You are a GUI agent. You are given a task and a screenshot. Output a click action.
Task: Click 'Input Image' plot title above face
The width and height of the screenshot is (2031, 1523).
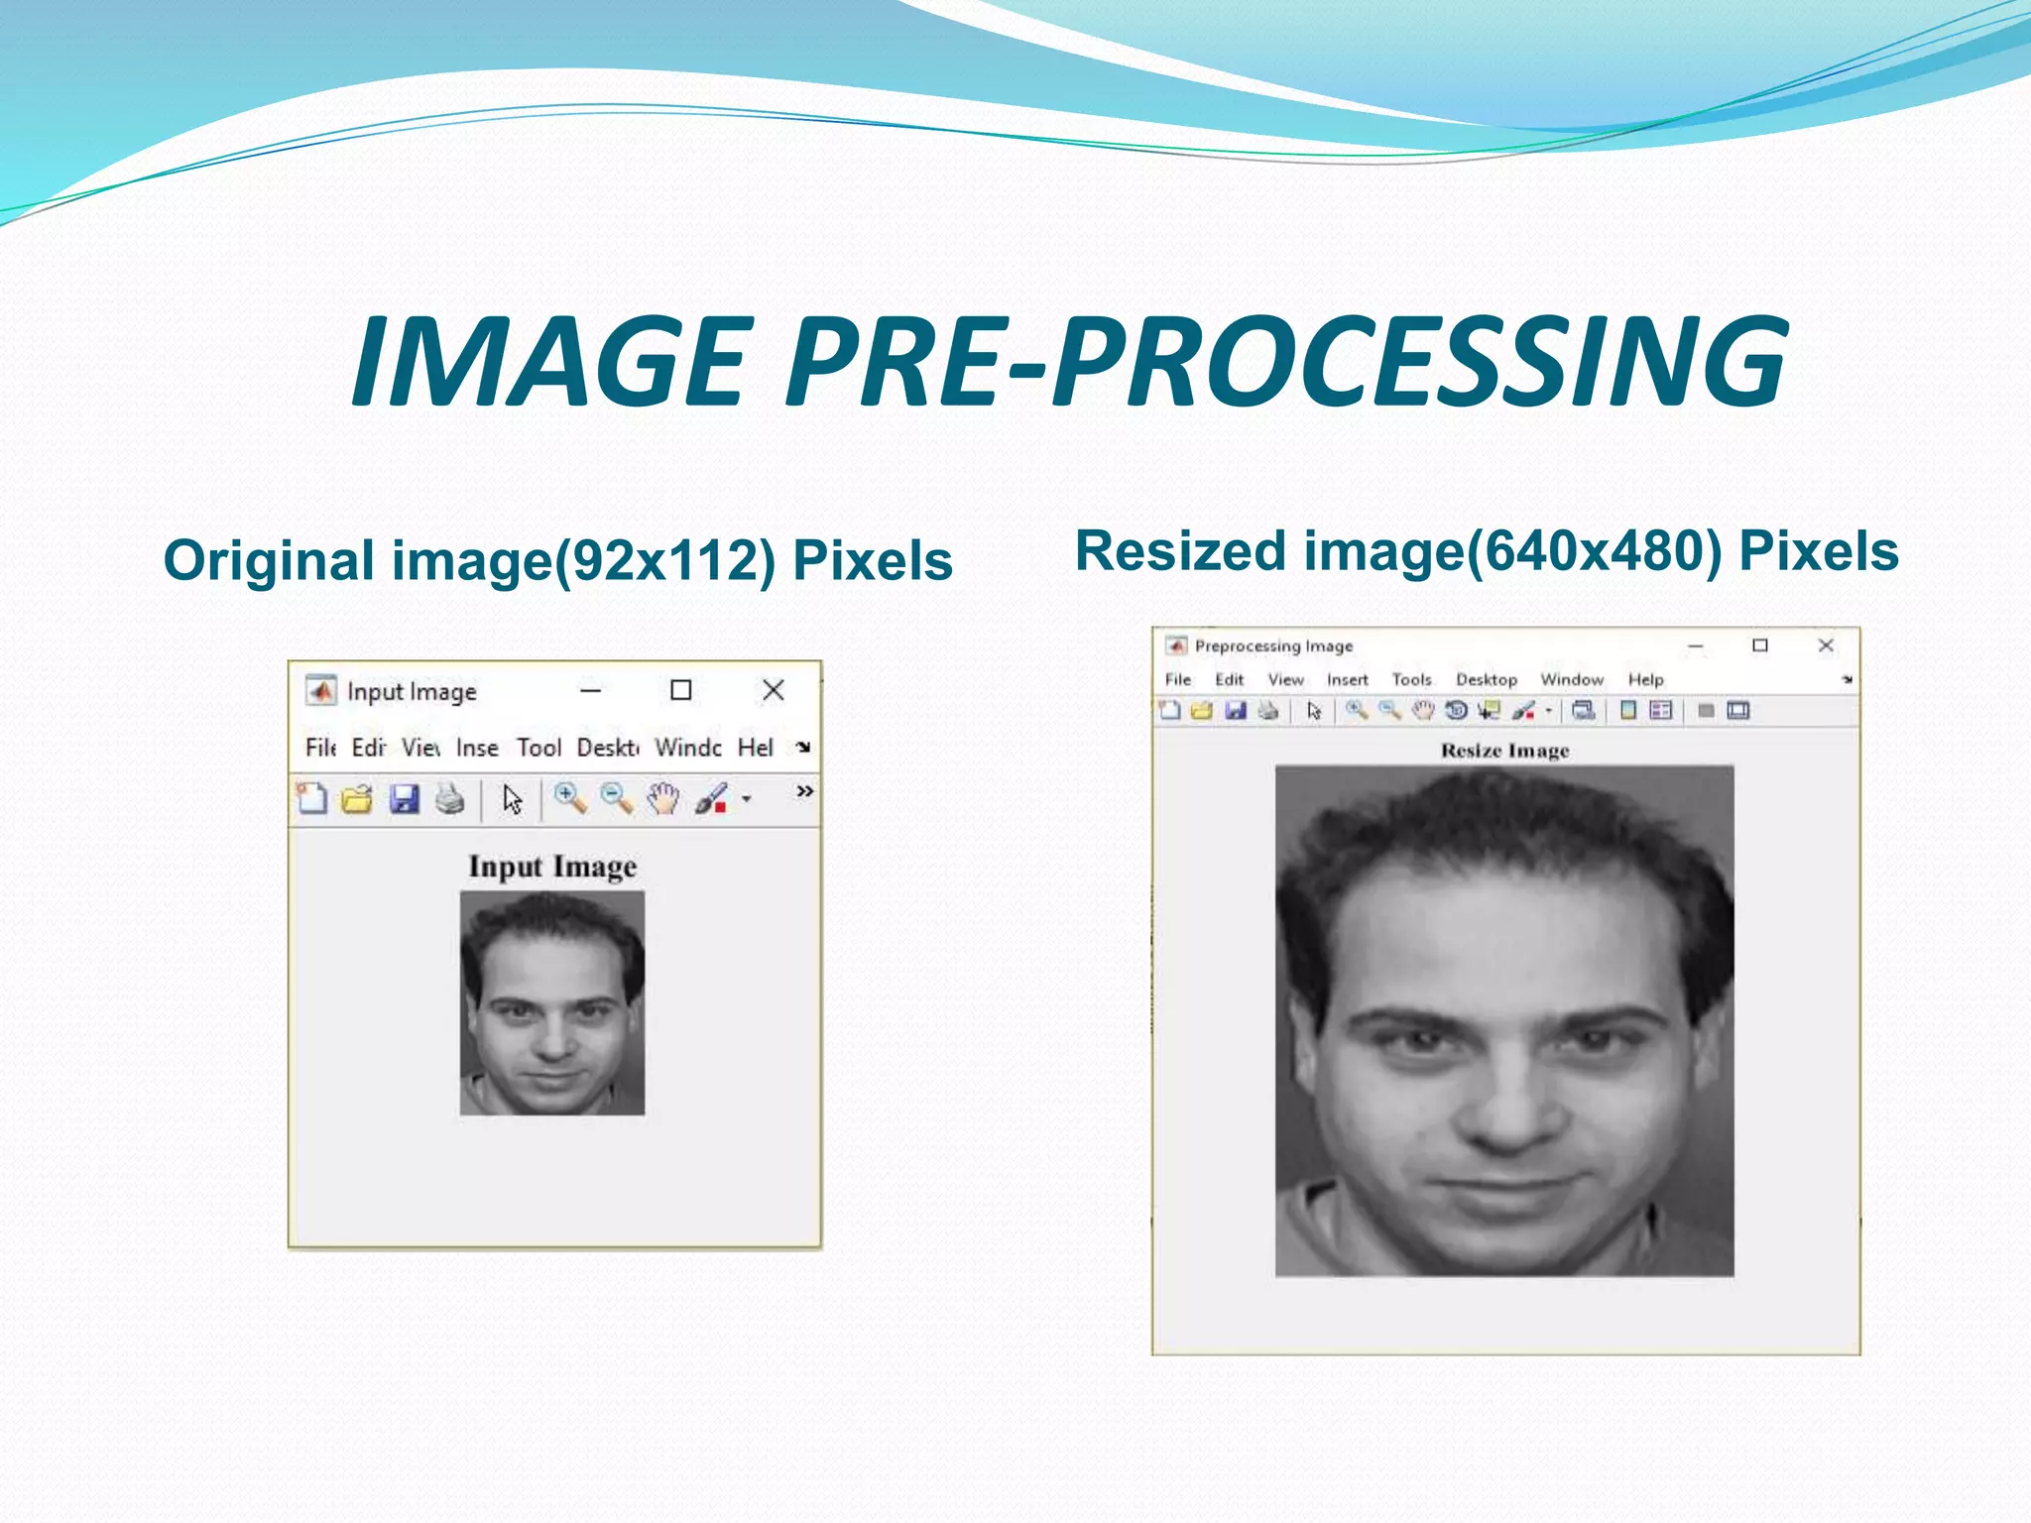(x=552, y=867)
